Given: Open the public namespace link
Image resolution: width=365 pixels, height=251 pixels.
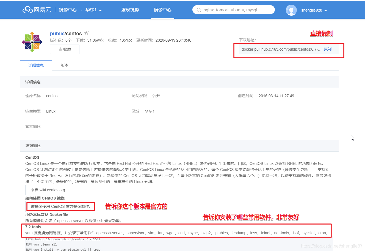Looking at the screenshot, I should coord(57,34).
